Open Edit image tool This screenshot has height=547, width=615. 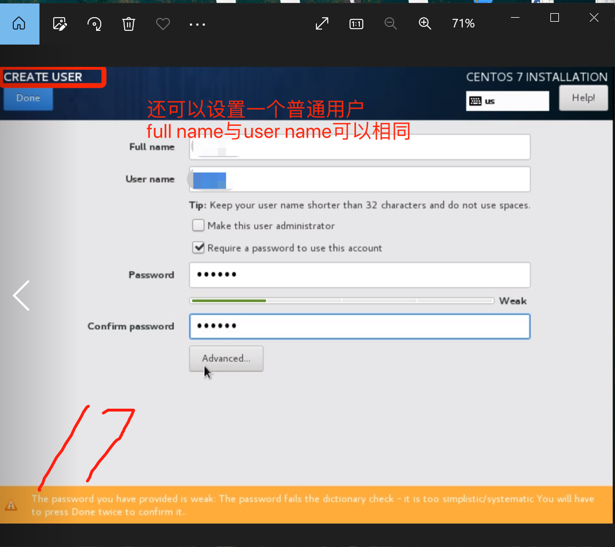tap(59, 24)
